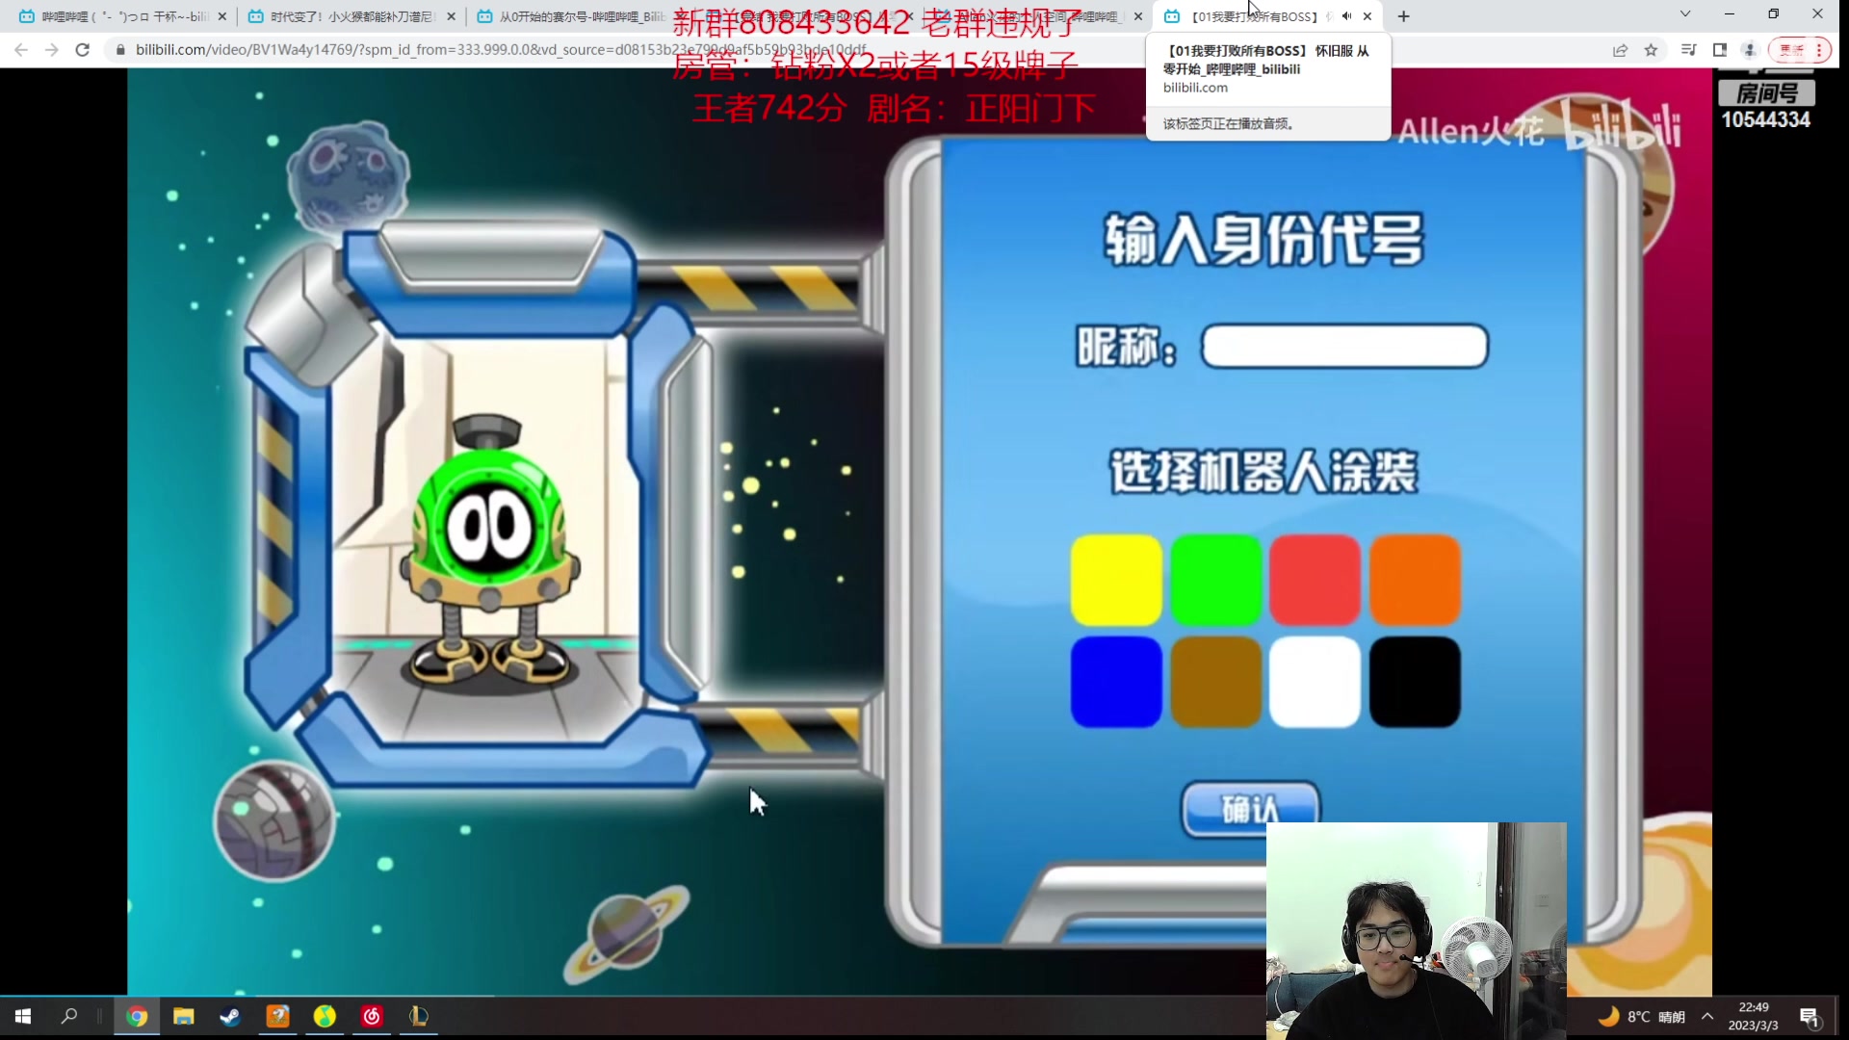
Task: Bookmark this page with star icon
Action: (x=1651, y=50)
